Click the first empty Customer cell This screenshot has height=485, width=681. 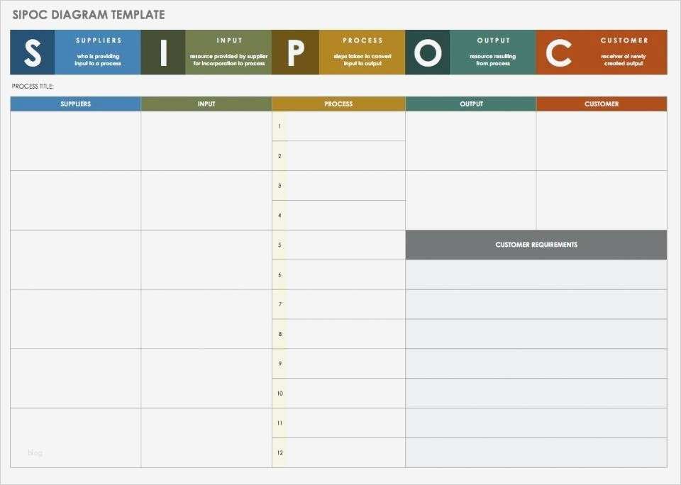(602, 141)
